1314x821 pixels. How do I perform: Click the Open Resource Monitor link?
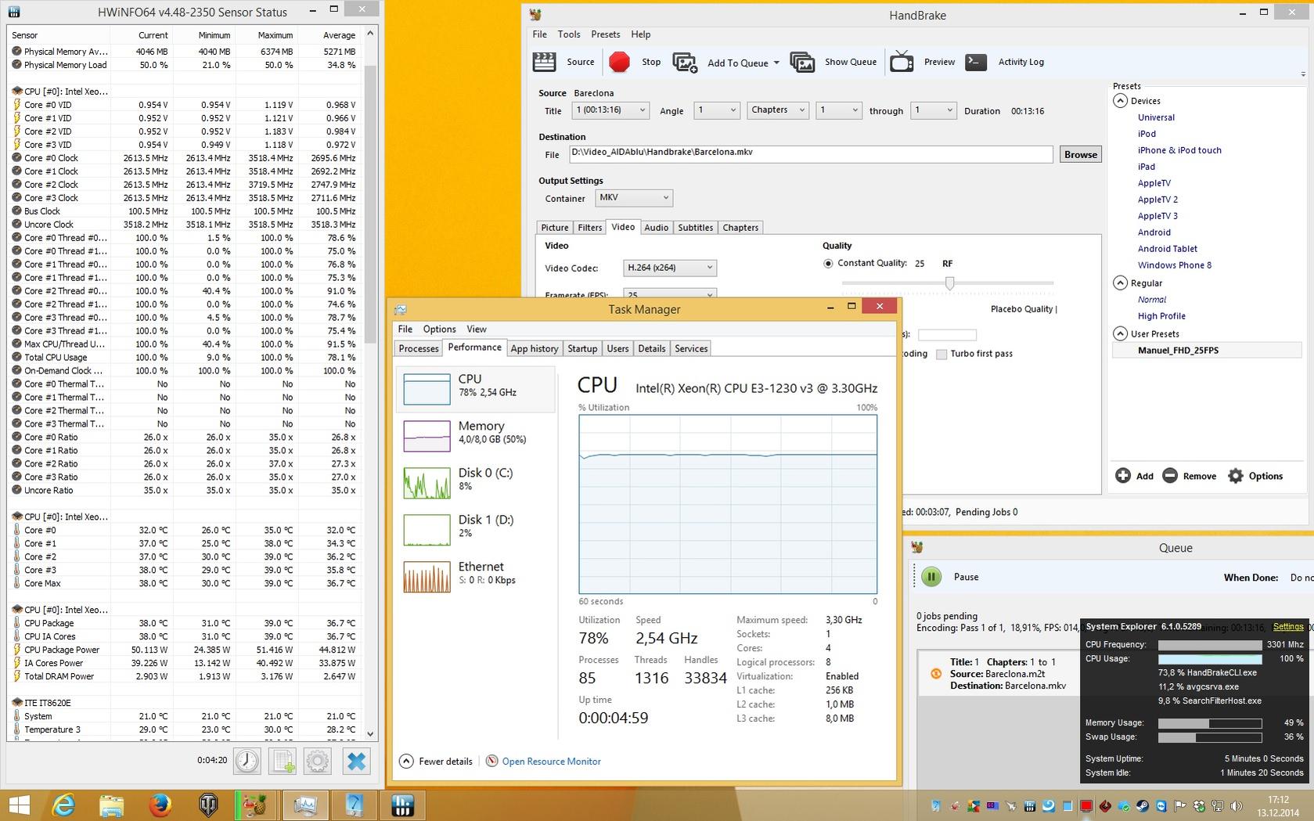552,762
